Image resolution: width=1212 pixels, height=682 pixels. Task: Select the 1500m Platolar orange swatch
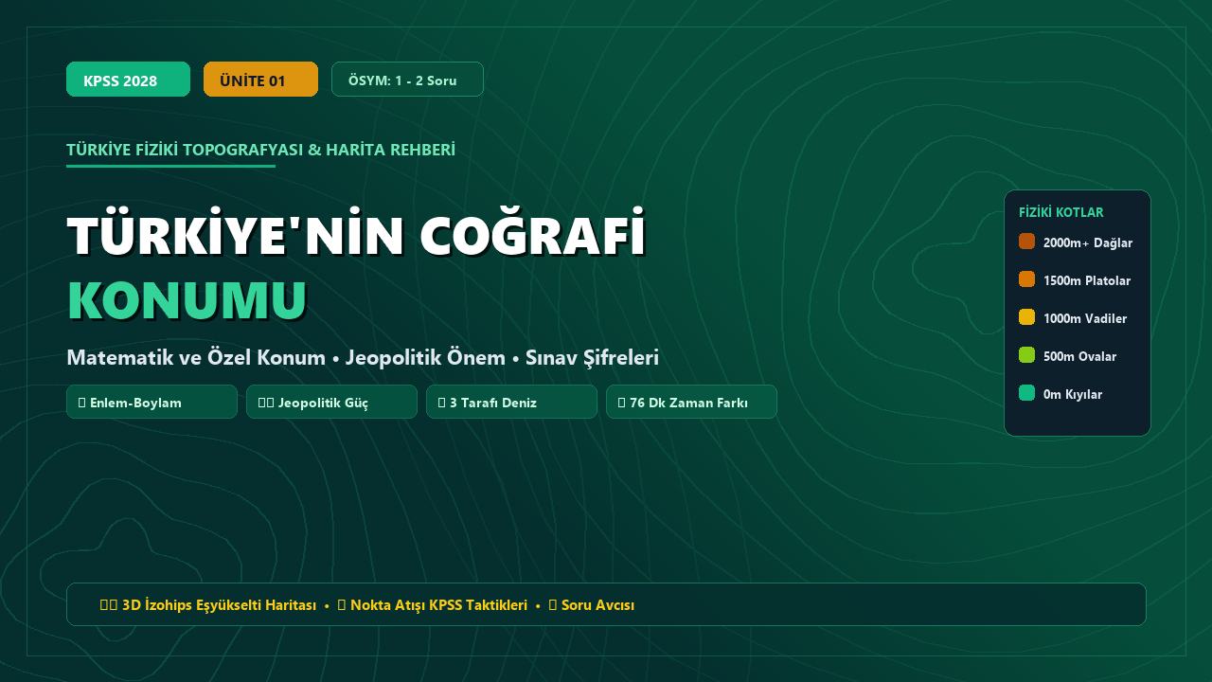pos(1026,279)
